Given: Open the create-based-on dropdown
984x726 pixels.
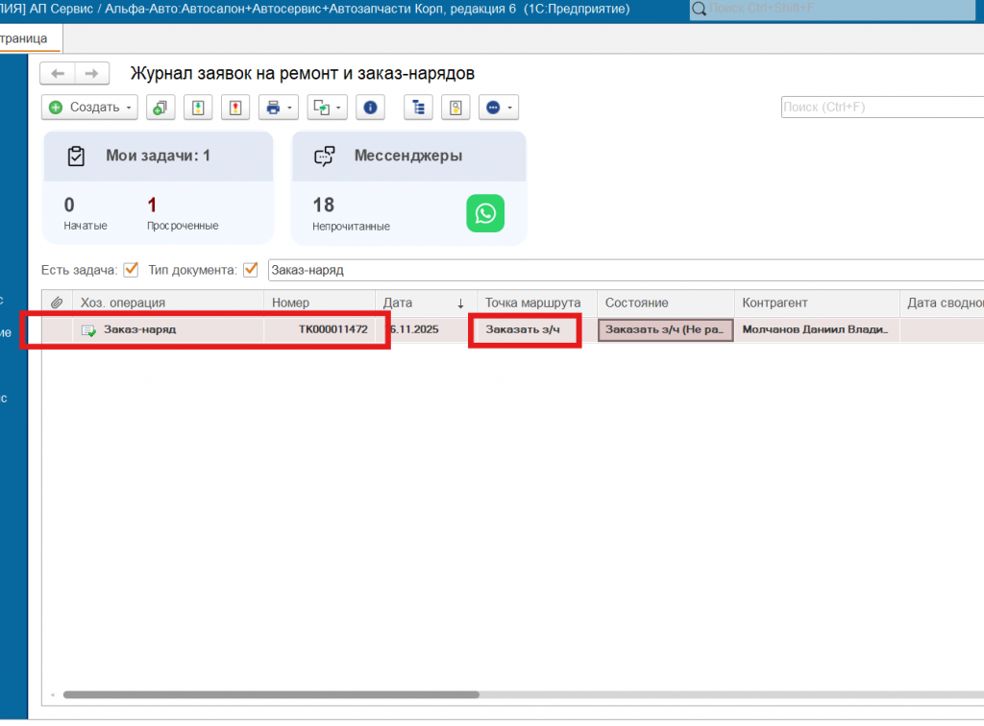Looking at the screenshot, I should point(327,108).
